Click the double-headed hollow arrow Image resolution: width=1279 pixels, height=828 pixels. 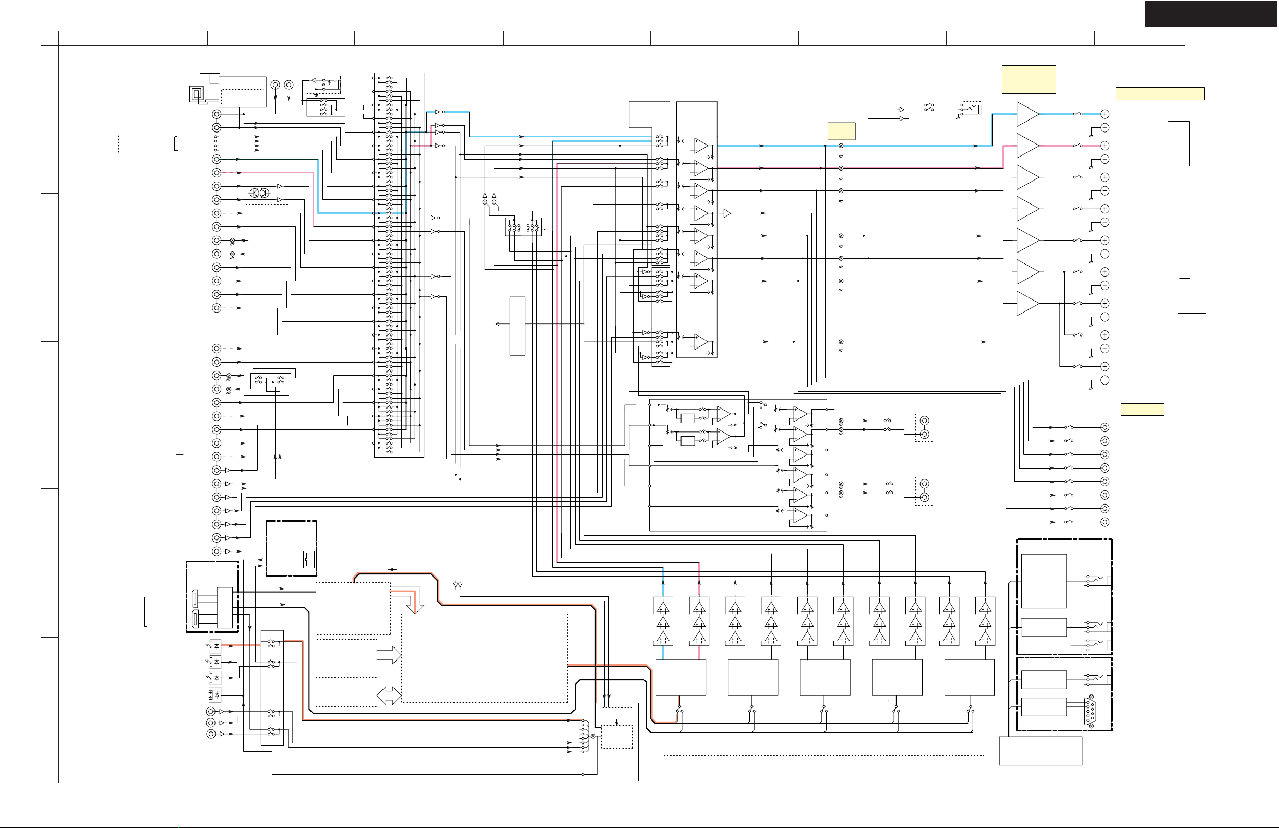pos(389,695)
